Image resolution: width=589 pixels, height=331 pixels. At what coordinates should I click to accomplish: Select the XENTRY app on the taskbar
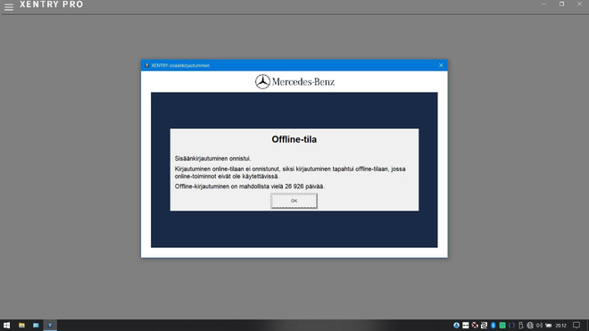click(x=50, y=326)
